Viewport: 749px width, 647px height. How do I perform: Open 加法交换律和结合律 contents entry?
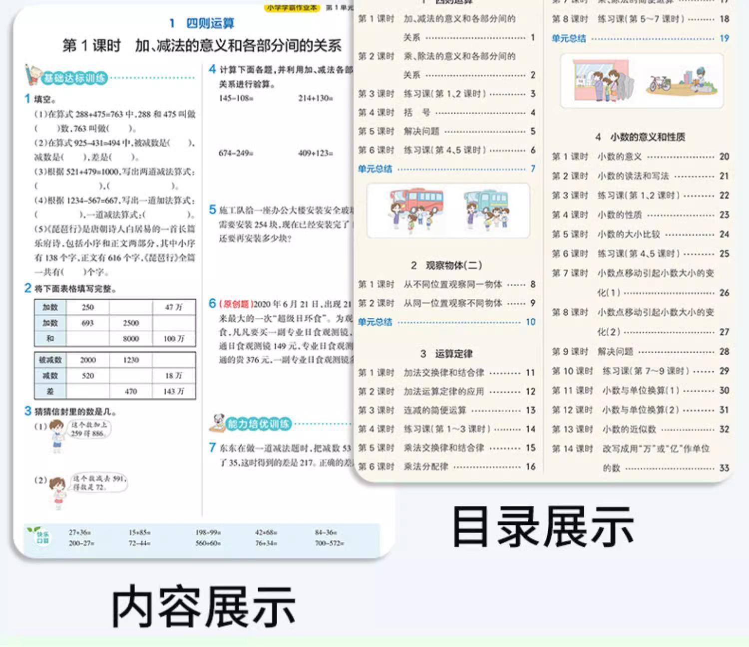coord(443,373)
